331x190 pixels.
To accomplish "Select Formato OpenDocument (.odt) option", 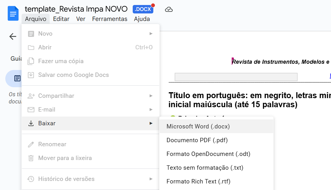I will pyautogui.click(x=208, y=154).
